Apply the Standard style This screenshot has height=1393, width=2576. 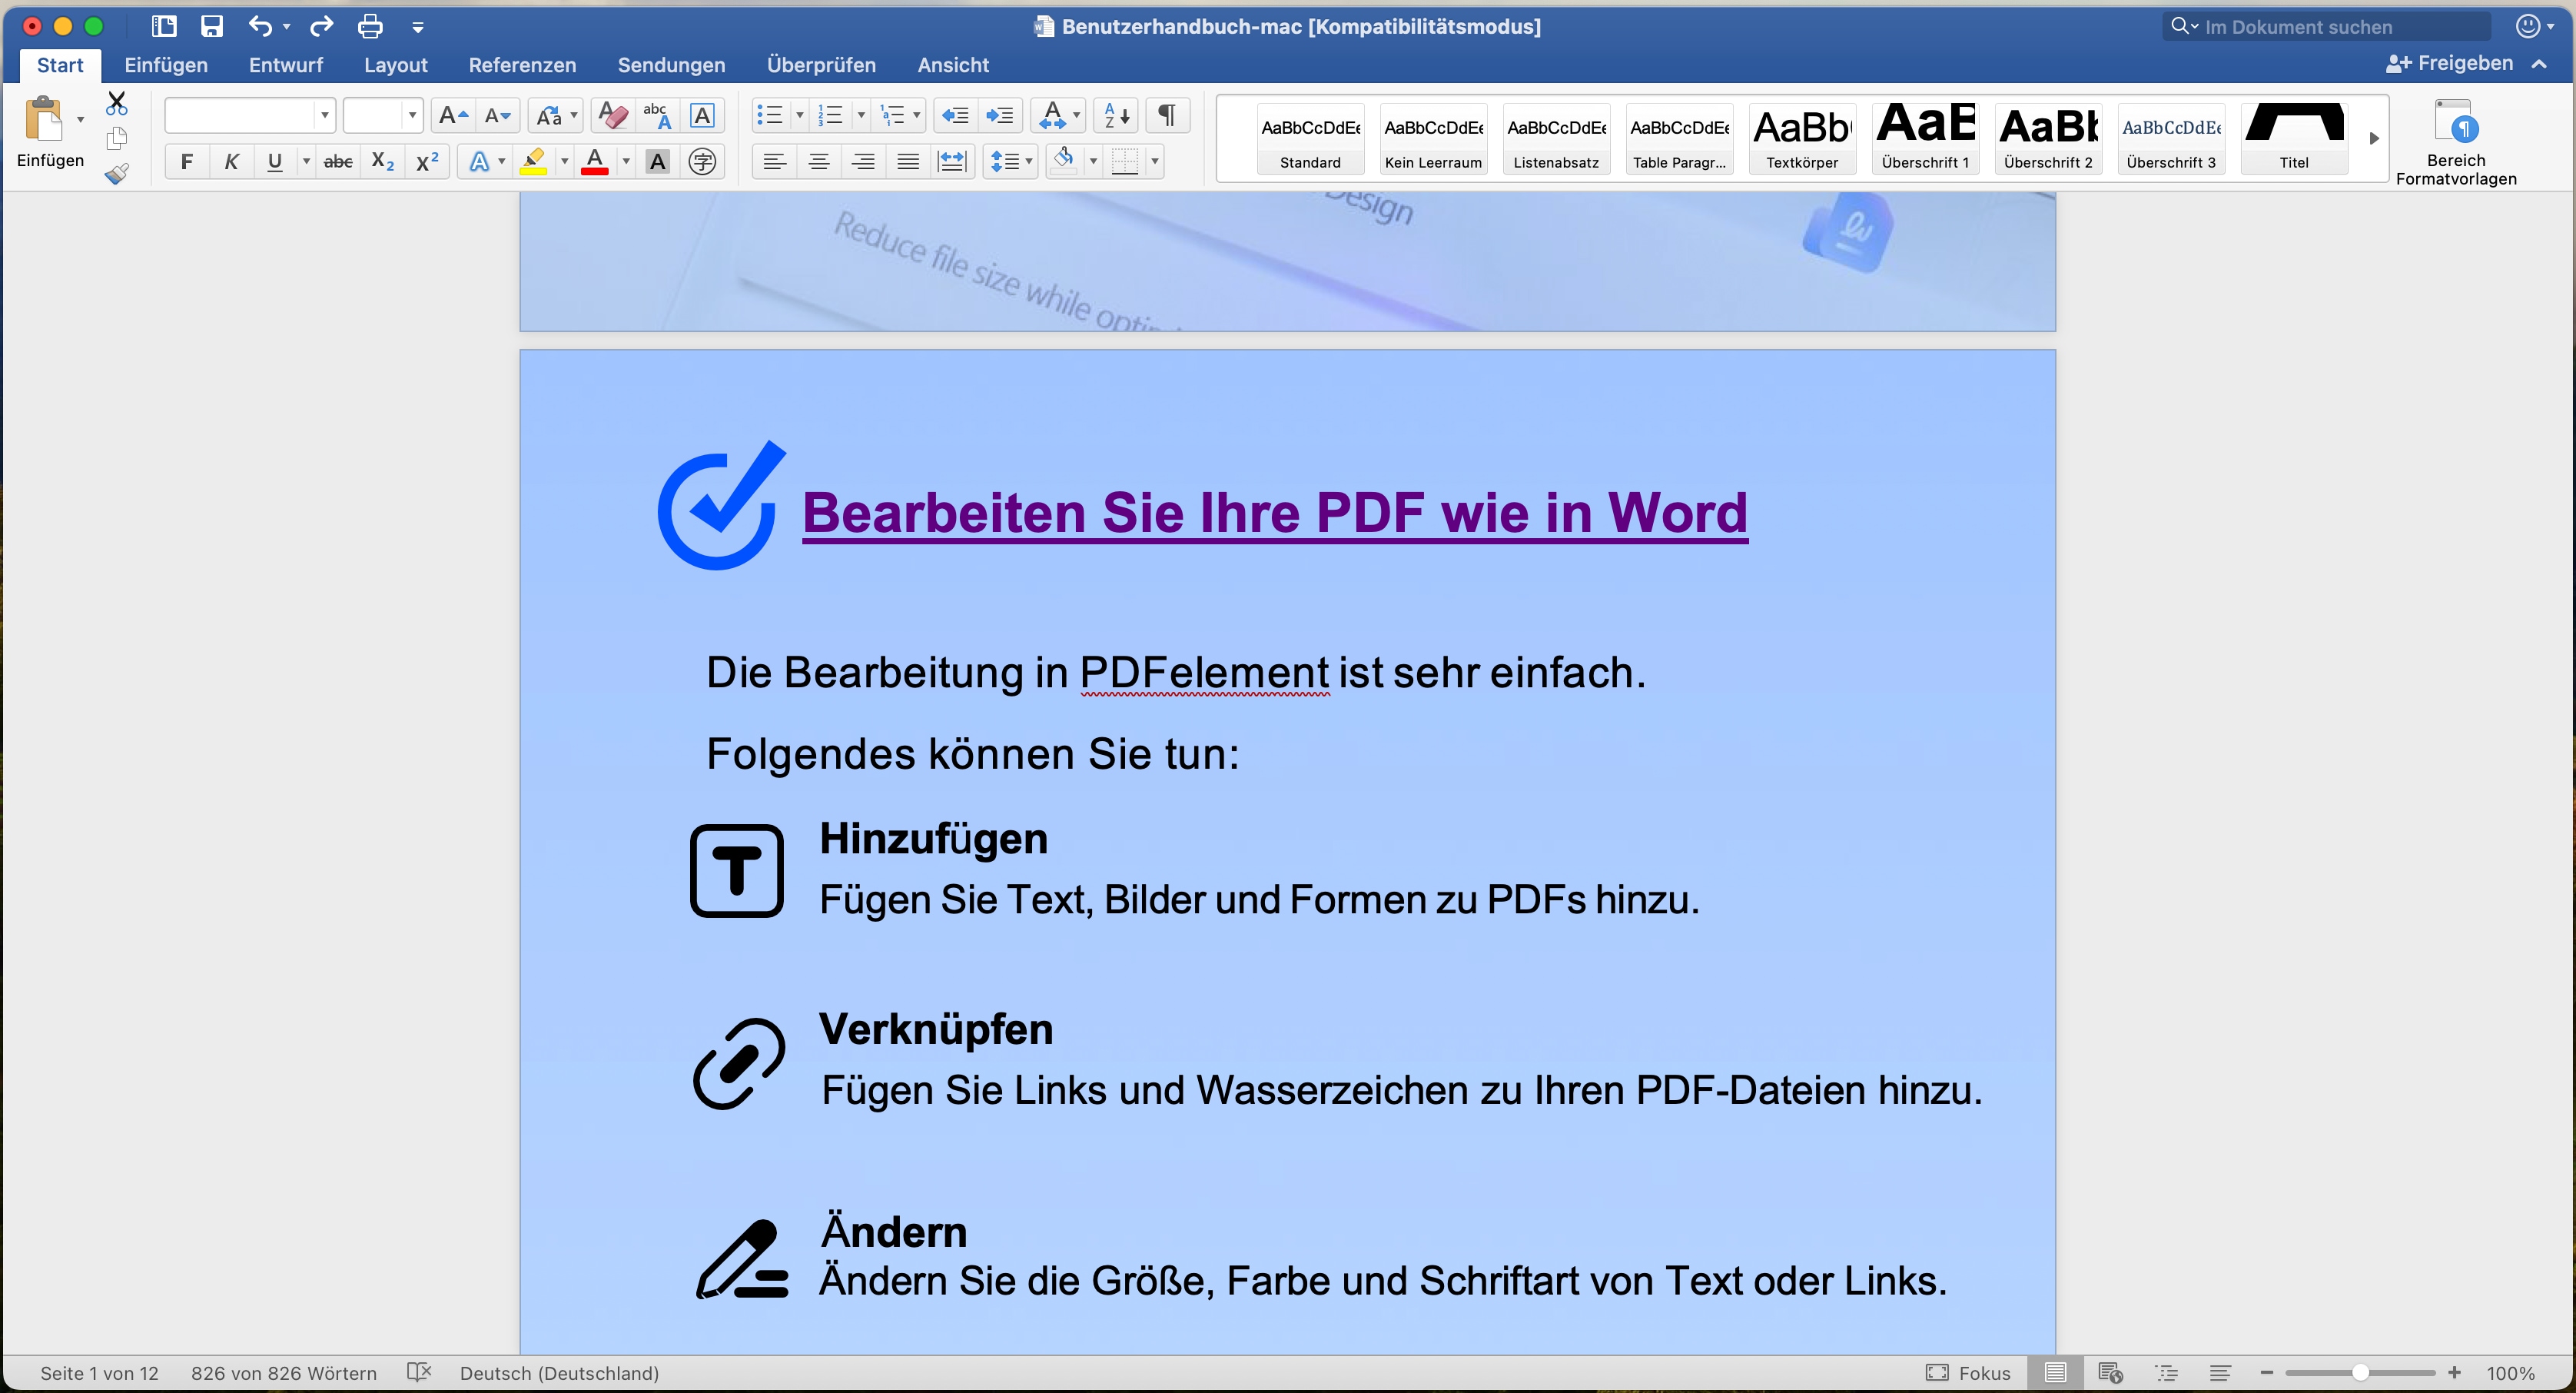click(x=1310, y=138)
